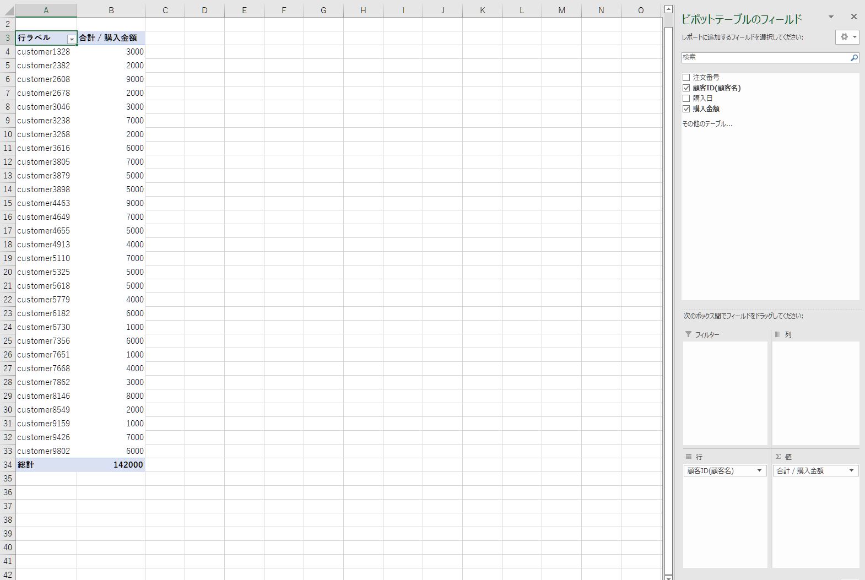This screenshot has width=865, height=580.
Task: Select the column B header
Action: [111, 10]
